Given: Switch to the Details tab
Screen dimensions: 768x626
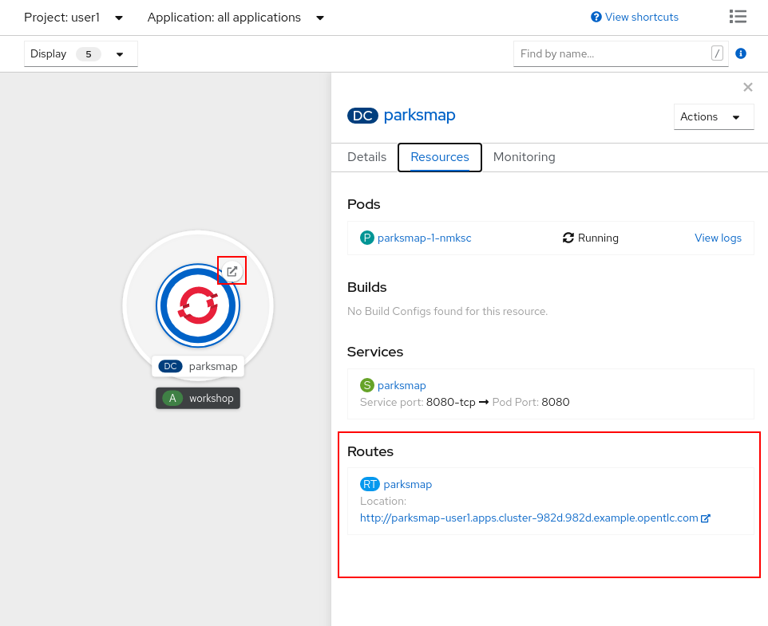Looking at the screenshot, I should [366, 157].
